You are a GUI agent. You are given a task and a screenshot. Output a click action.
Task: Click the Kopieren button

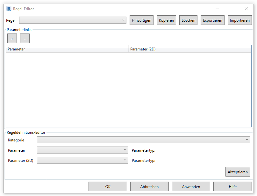pyautogui.click(x=166, y=20)
